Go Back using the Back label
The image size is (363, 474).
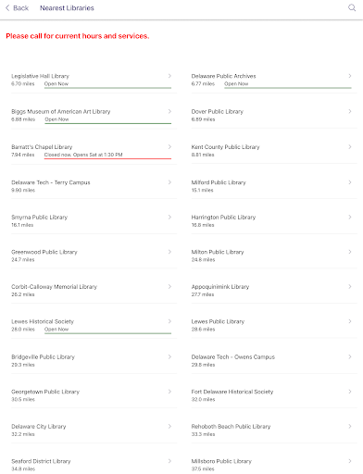click(x=21, y=8)
